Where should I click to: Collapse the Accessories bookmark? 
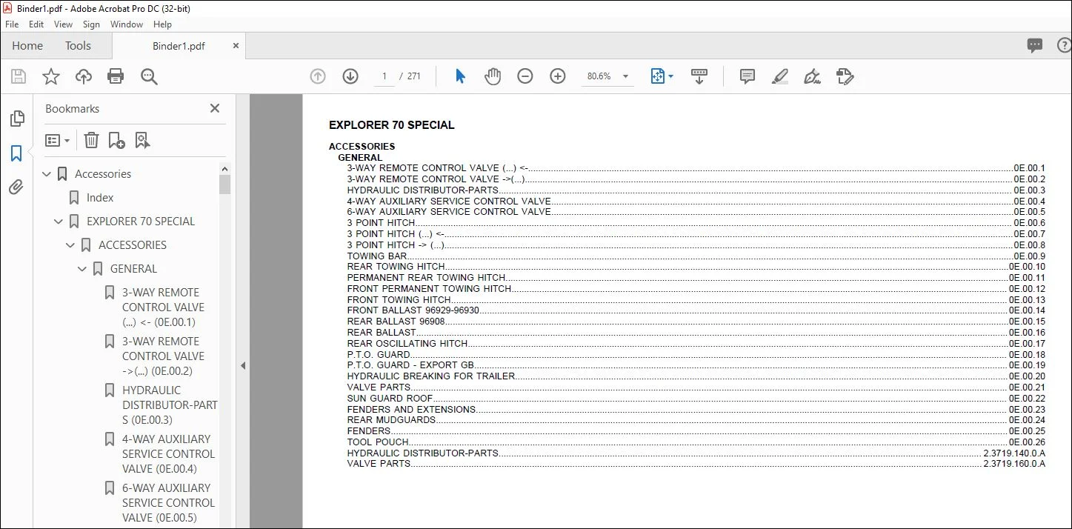pyautogui.click(x=47, y=174)
